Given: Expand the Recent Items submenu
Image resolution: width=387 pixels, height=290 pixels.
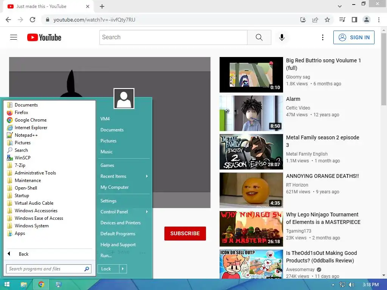Looking at the screenshot, I should click(x=124, y=176).
